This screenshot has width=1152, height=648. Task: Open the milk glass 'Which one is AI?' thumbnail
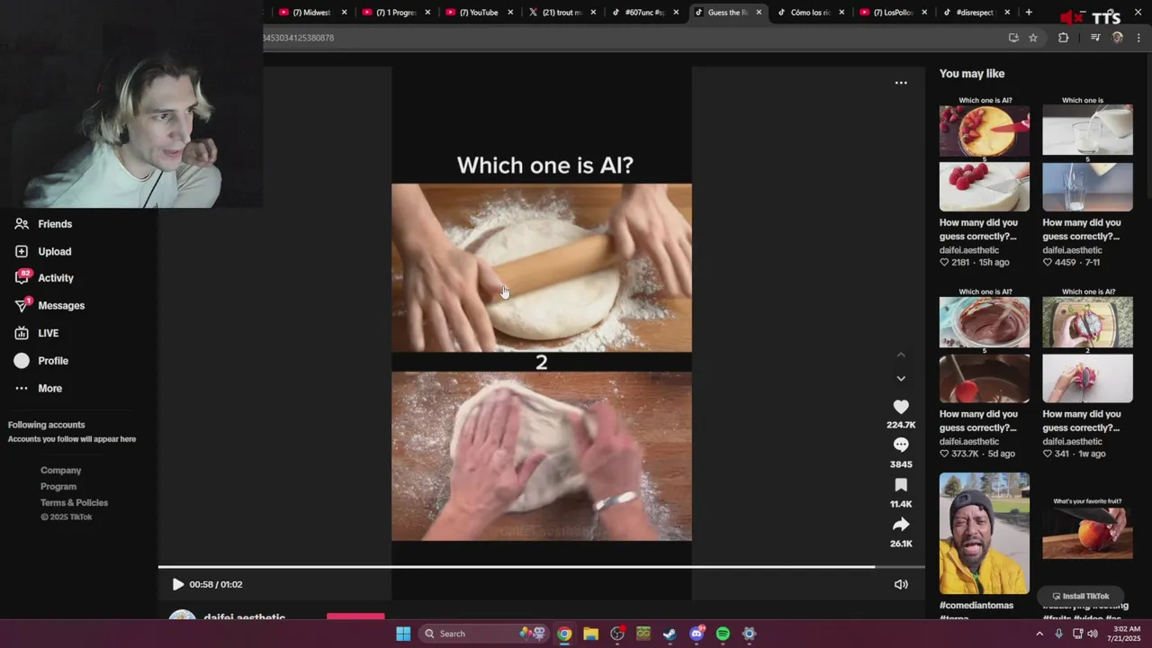(1087, 154)
